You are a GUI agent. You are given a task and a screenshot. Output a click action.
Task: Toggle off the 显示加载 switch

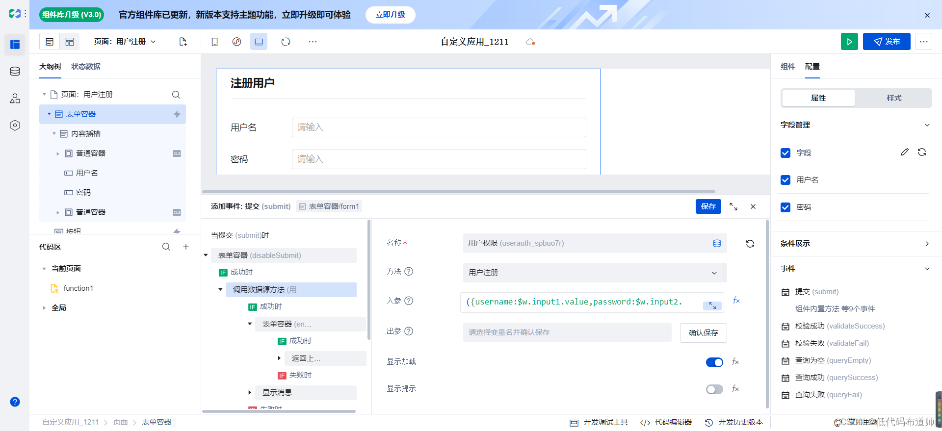pos(714,362)
